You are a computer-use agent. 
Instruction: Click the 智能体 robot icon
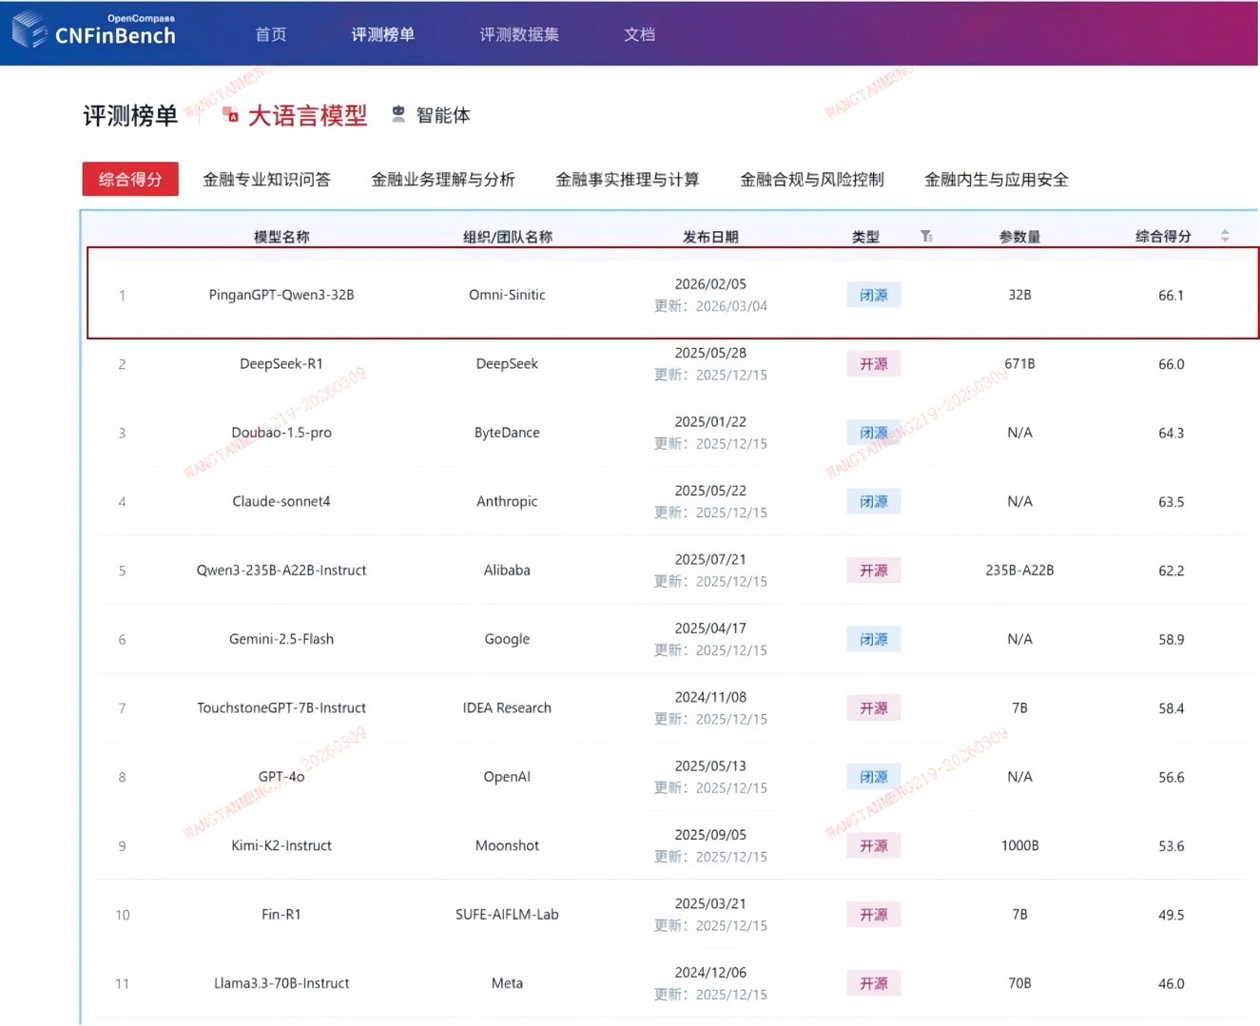tap(398, 115)
